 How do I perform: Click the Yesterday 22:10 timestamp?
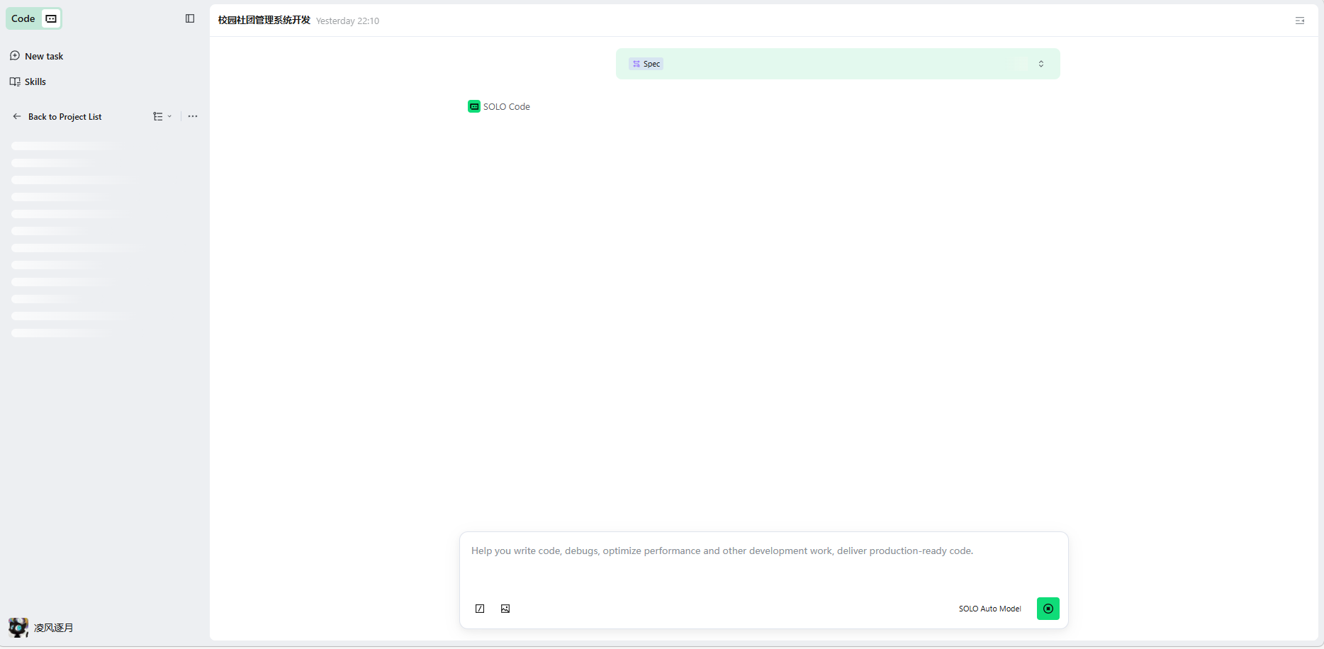(x=347, y=21)
